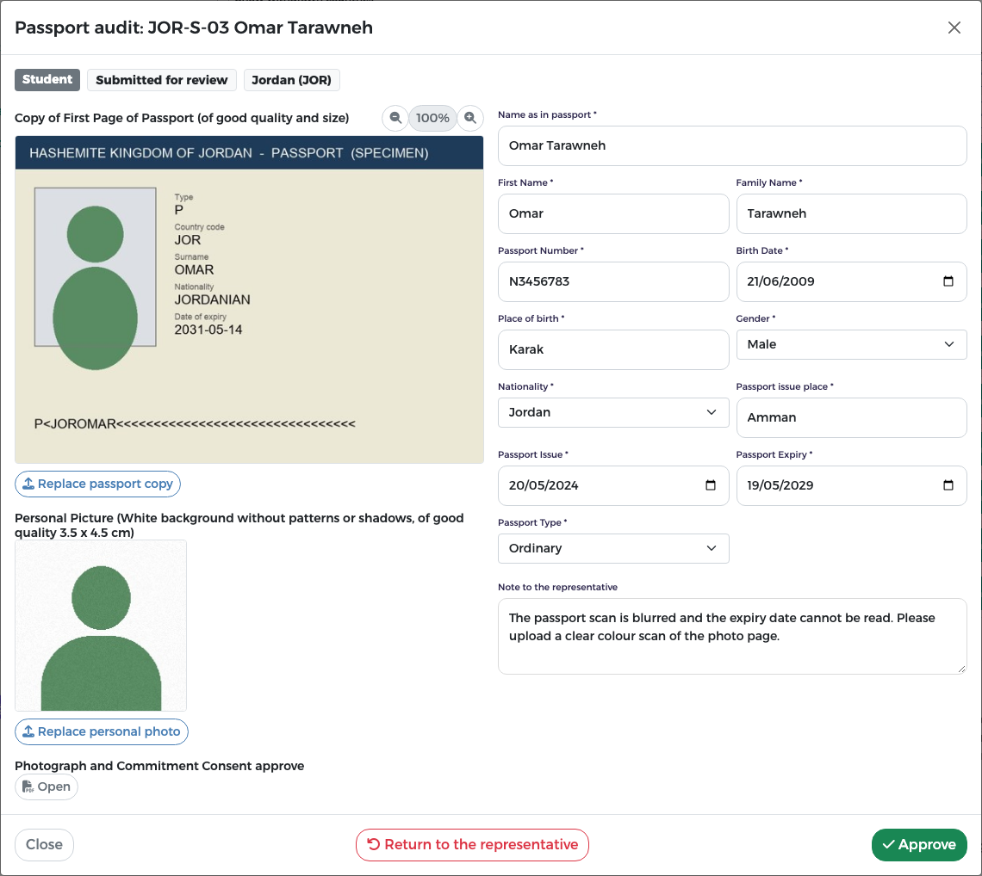Image resolution: width=982 pixels, height=876 pixels.
Task: Zoom out the passport copy
Action: point(395,118)
